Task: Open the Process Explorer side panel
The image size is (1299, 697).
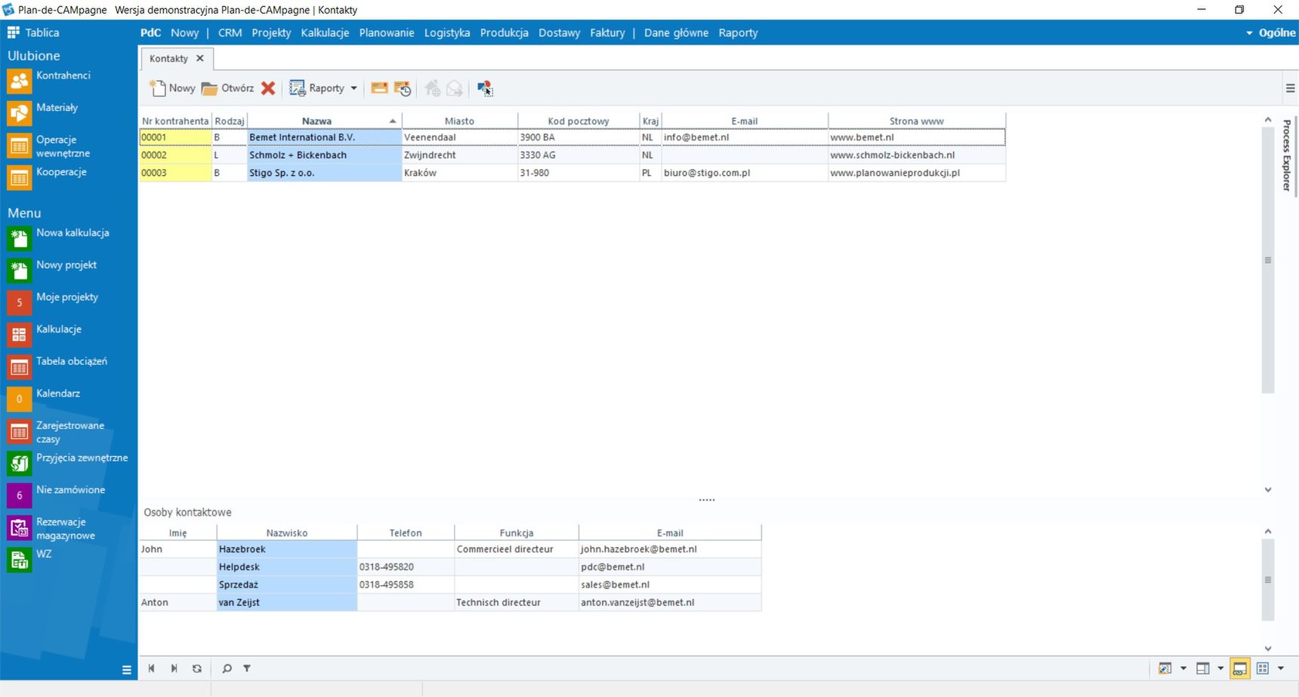Action: (1286, 156)
